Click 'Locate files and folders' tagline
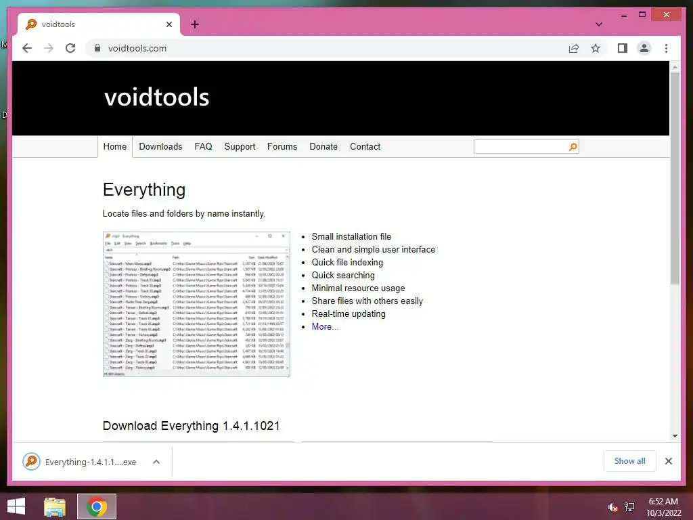 coord(183,213)
